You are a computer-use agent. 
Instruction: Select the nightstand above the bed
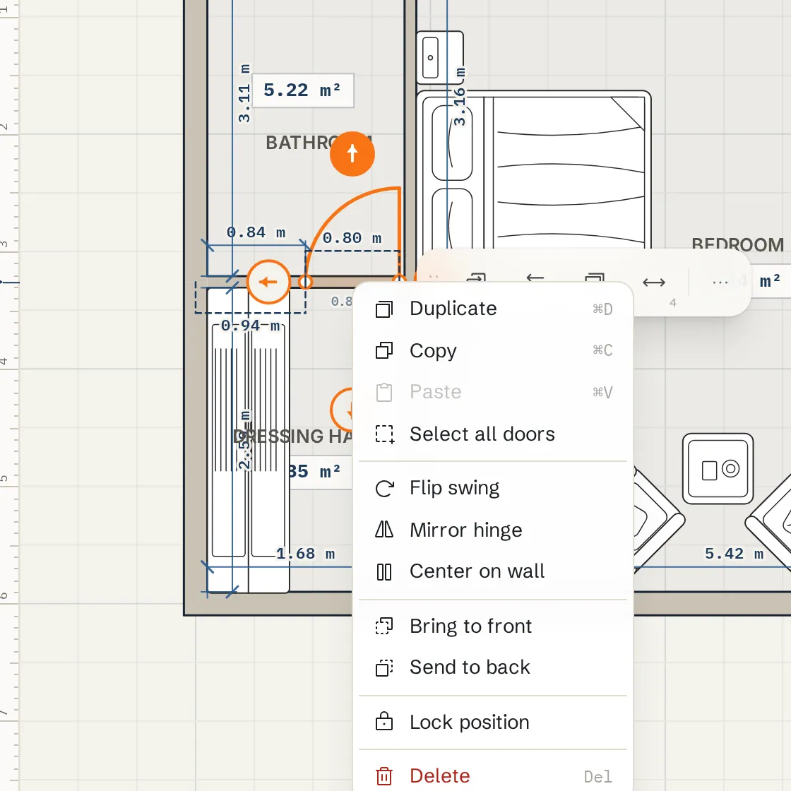pyautogui.click(x=440, y=57)
